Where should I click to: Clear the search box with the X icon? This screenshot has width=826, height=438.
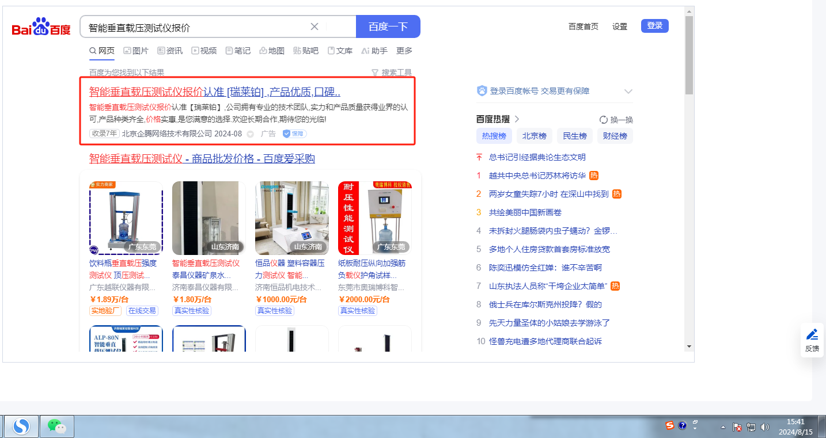[315, 26]
